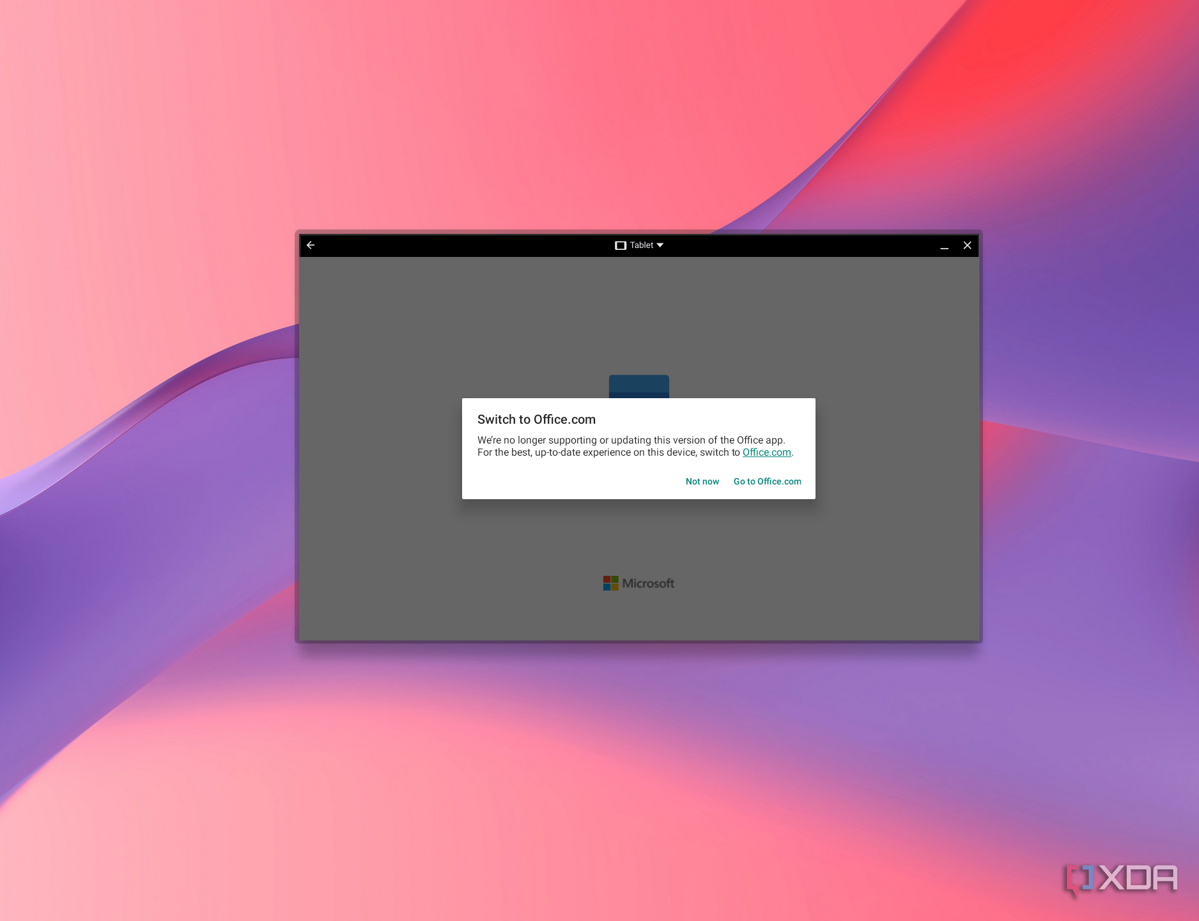Click the "Switch to Office.com" dialog title
This screenshot has height=921, width=1199.
click(x=536, y=419)
